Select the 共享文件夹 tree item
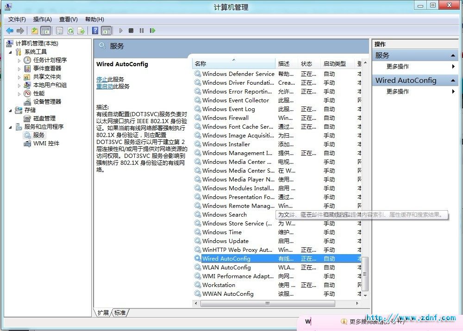 point(47,77)
